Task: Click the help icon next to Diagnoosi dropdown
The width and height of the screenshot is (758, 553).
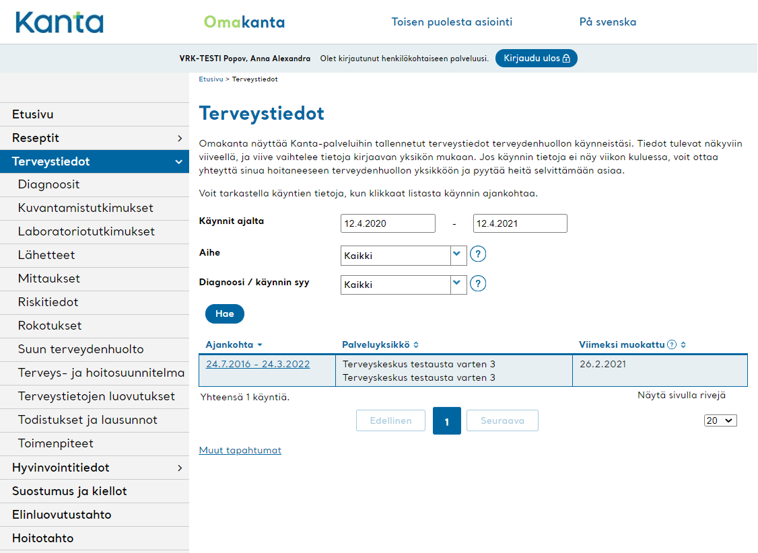Action: (x=477, y=283)
